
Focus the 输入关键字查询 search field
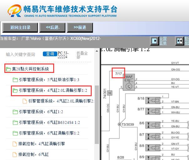(x=20, y=54)
